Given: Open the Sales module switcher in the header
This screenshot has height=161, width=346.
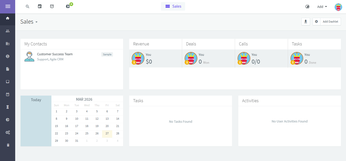Looking at the screenshot, I should pos(173,6).
